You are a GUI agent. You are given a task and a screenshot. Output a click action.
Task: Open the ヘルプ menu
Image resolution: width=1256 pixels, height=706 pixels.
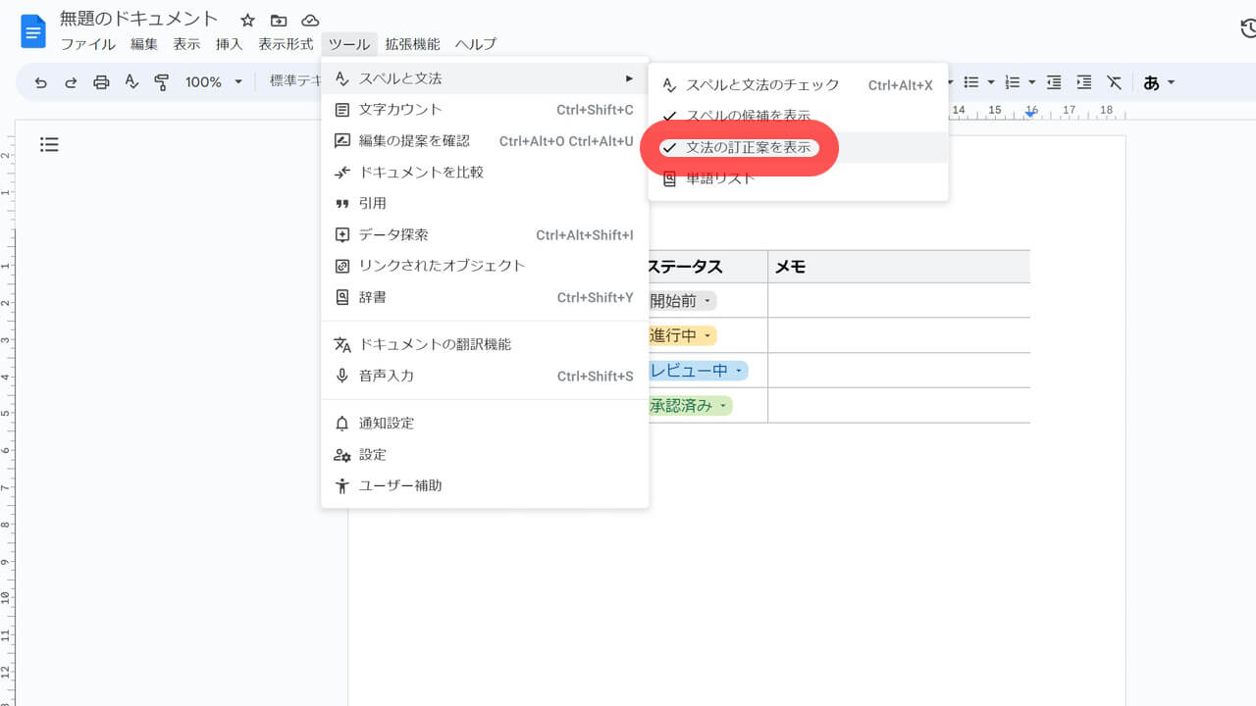coord(474,43)
